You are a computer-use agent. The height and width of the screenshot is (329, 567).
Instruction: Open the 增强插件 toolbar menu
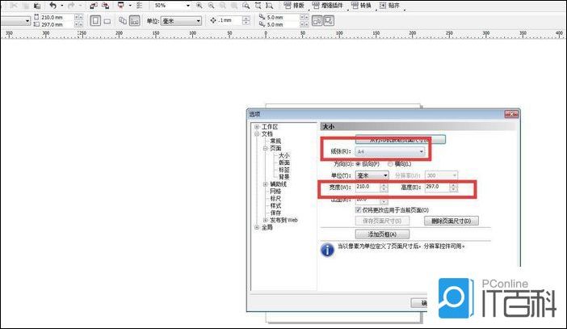(327, 6)
